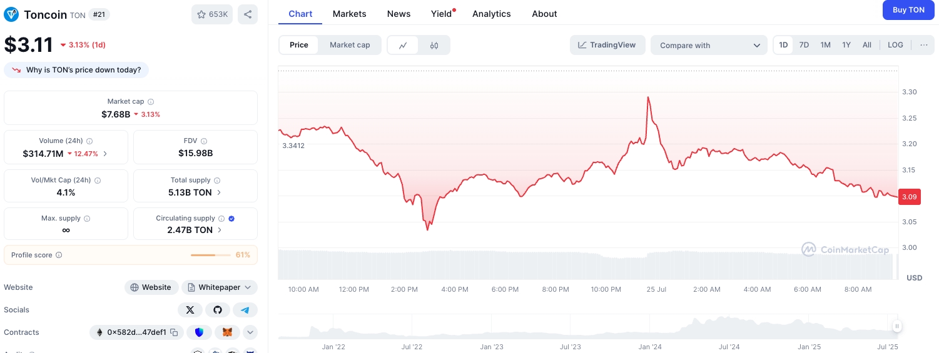939x353 pixels.
Task: Switch chart to candlestick view
Action: pos(434,45)
